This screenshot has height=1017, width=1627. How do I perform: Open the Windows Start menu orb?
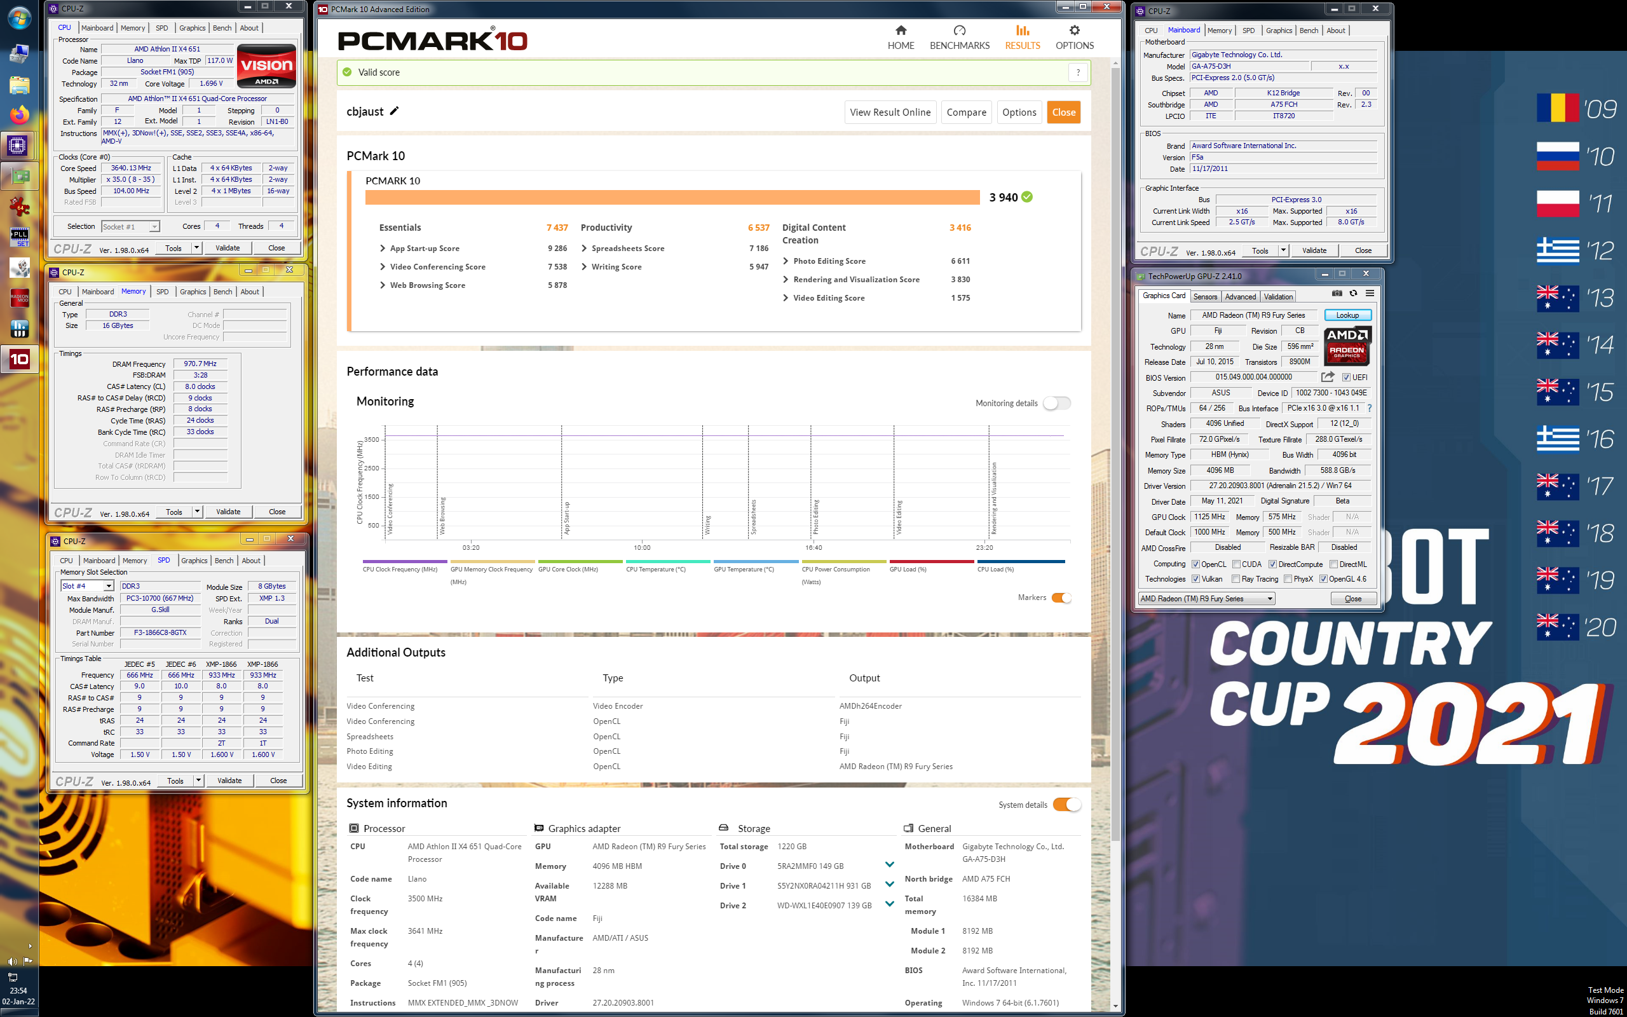[19, 18]
